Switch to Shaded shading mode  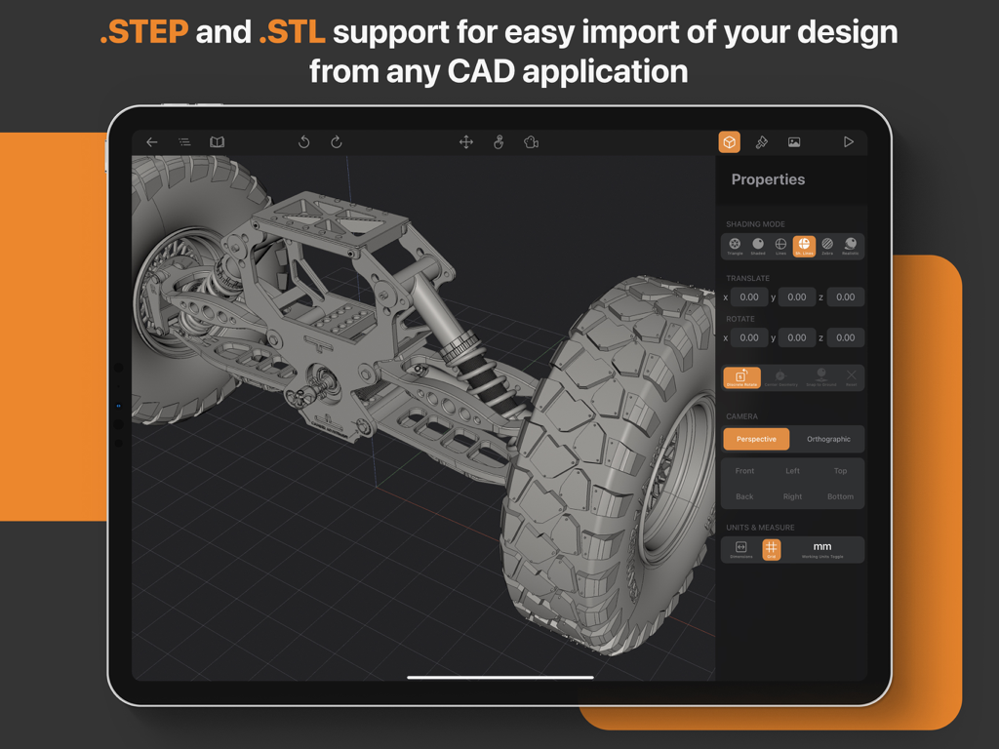pyautogui.click(x=758, y=245)
